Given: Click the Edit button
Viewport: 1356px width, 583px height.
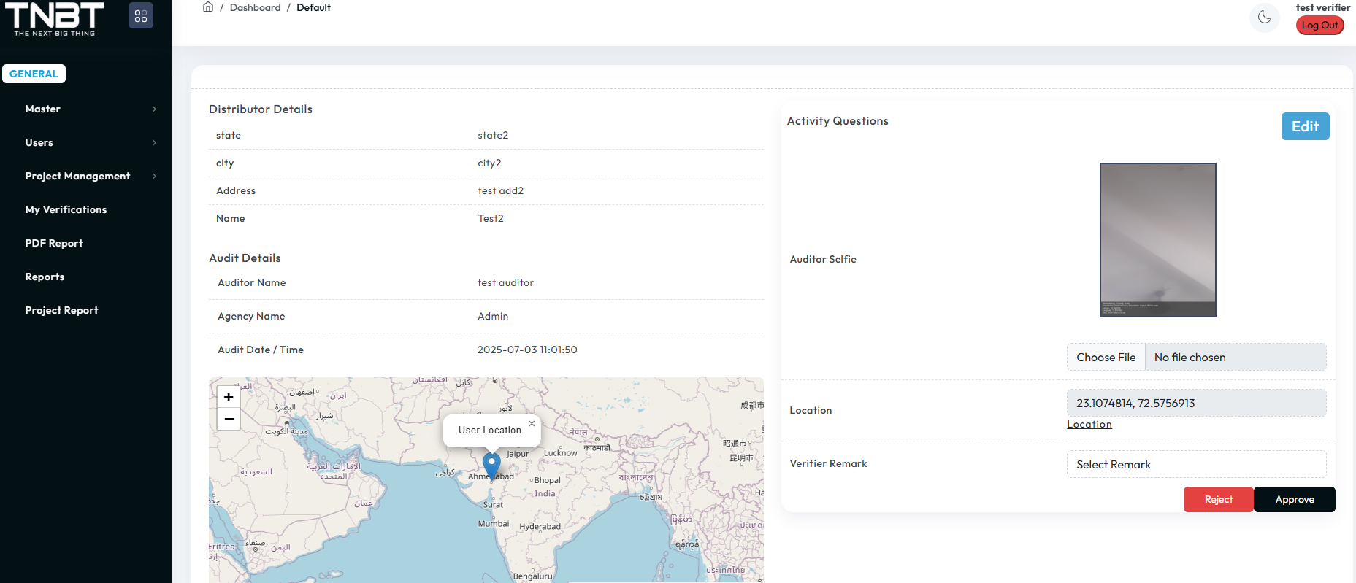Looking at the screenshot, I should (1305, 126).
